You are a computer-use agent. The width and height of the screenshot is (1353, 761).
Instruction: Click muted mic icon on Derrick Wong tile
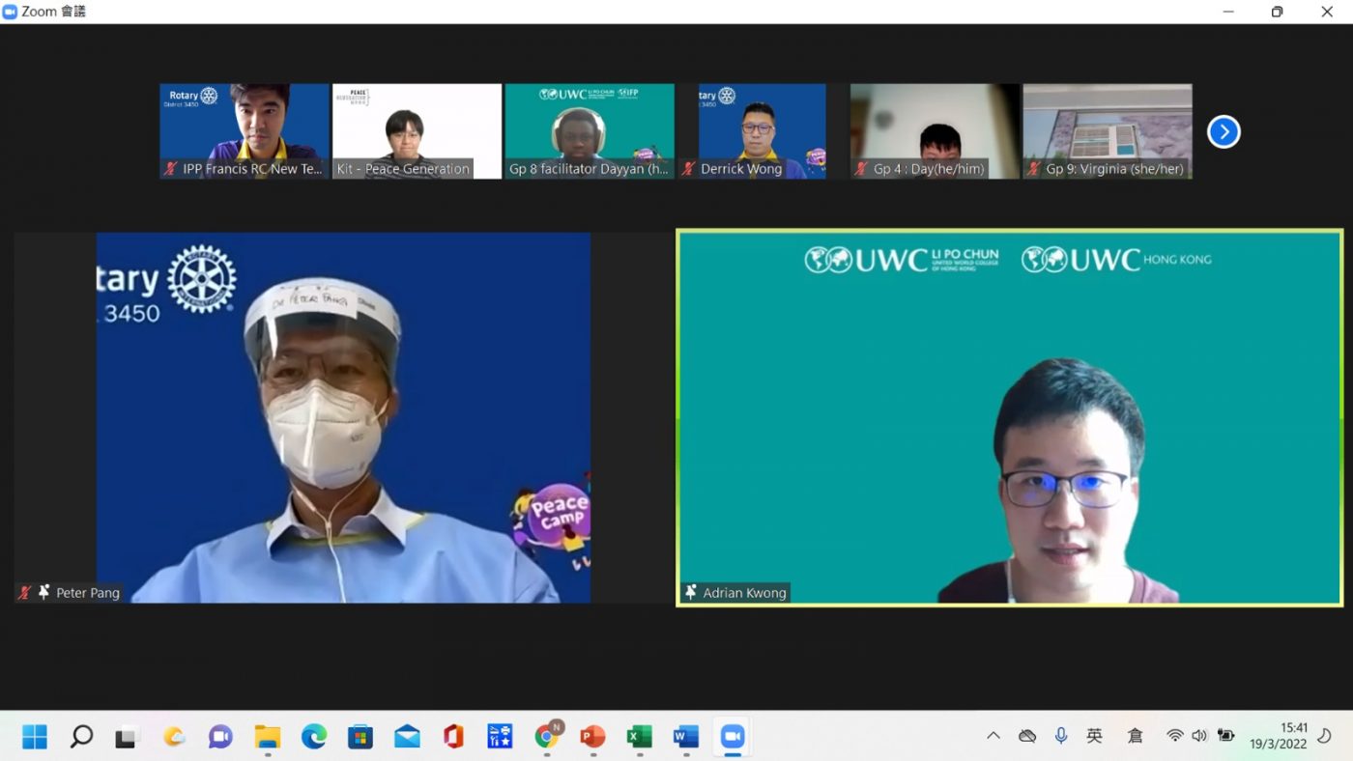(689, 168)
